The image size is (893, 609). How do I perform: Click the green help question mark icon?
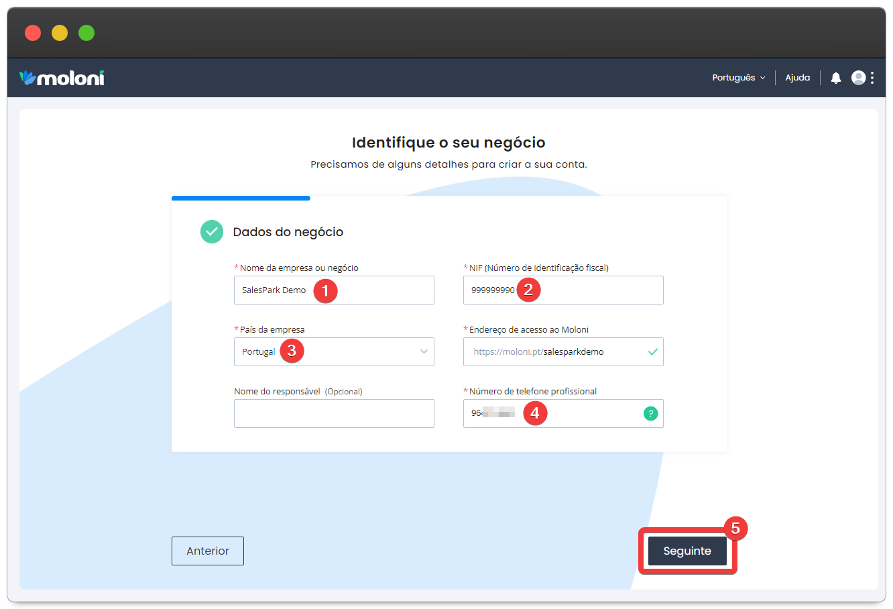650,414
